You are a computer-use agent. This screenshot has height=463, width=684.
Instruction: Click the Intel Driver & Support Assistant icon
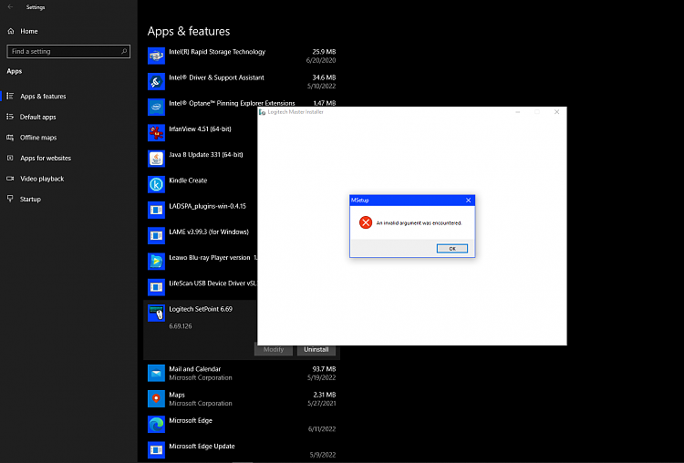click(156, 81)
